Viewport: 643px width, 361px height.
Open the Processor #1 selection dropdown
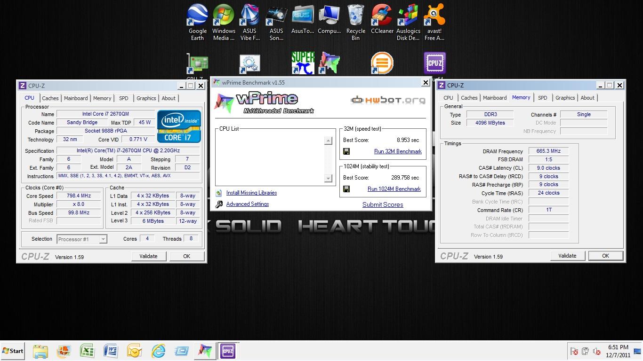(x=82, y=239)
